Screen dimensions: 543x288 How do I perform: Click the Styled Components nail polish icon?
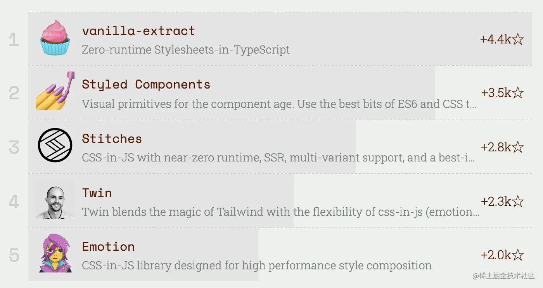coord(55,91)
